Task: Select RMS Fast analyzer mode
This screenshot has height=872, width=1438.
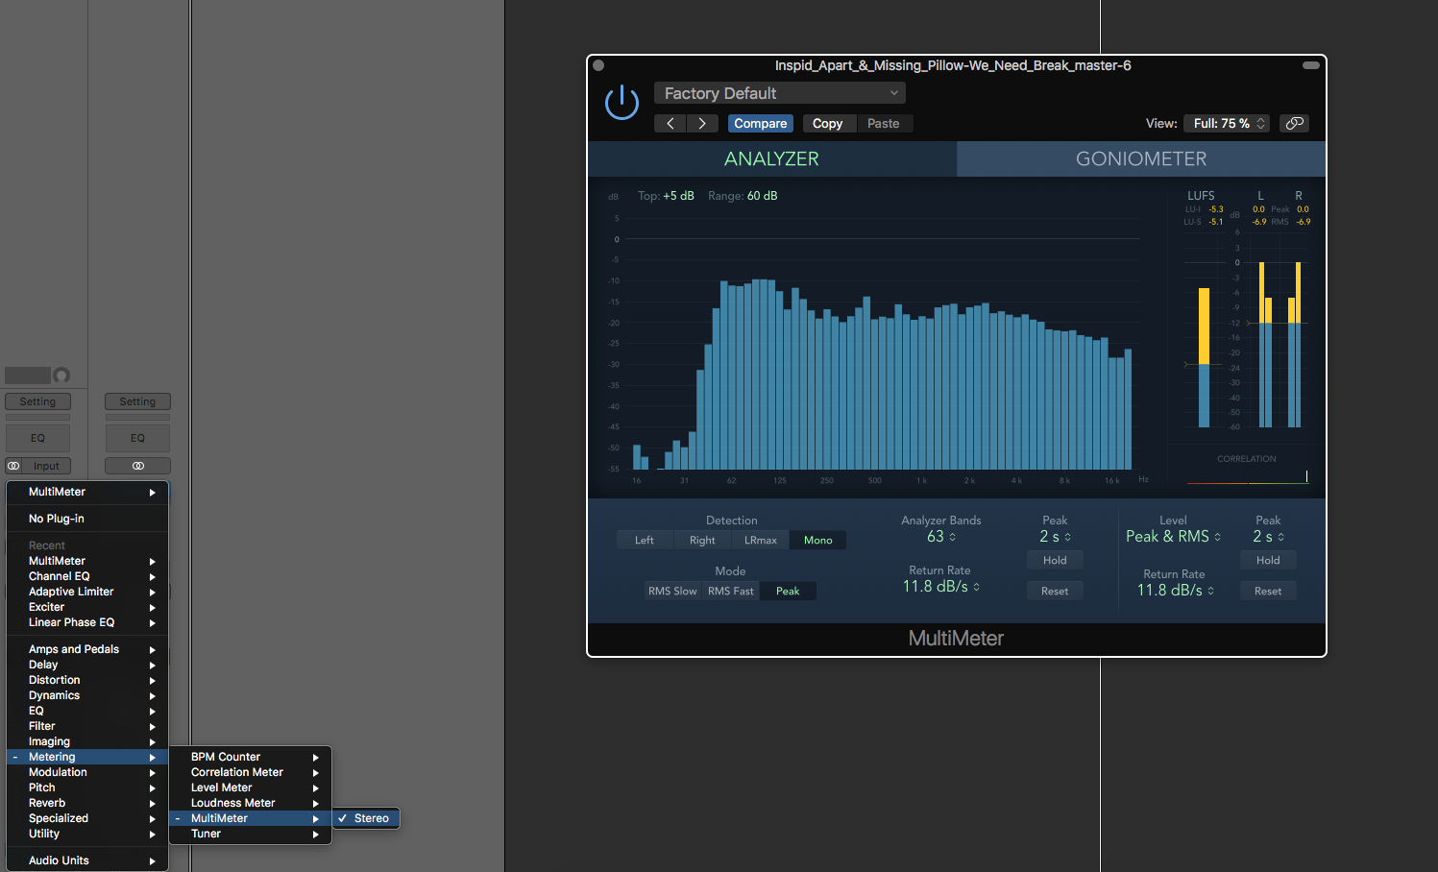Action: point(730,591)
